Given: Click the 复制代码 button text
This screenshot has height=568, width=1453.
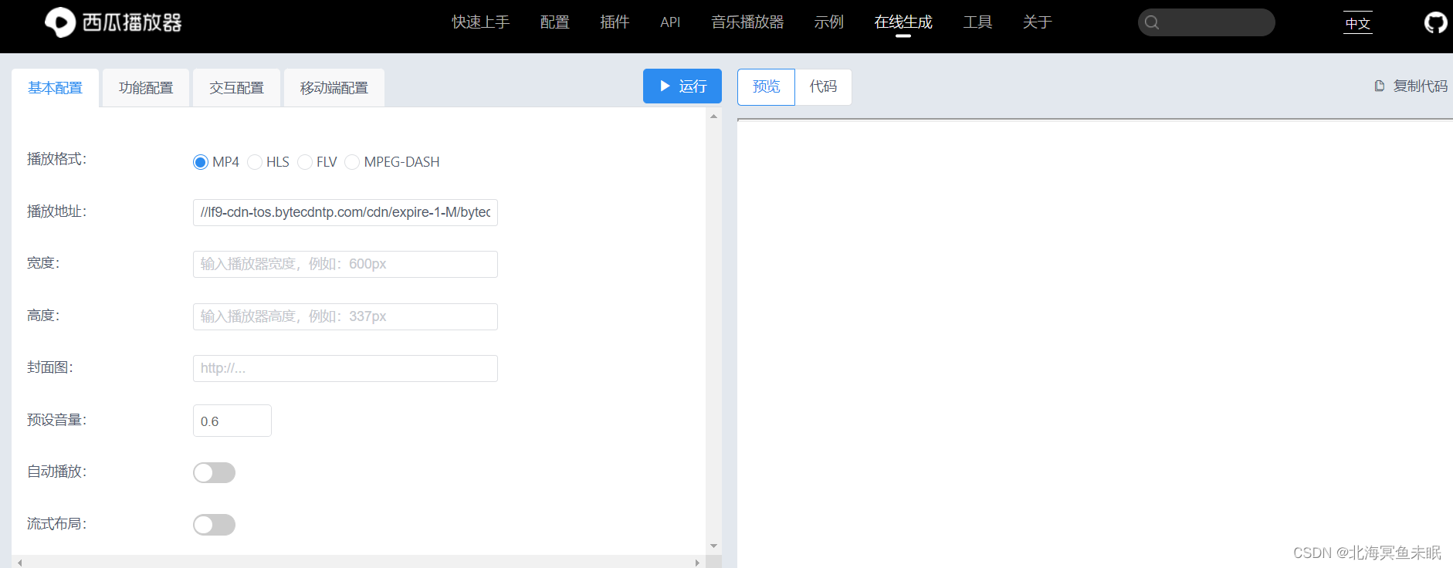Looking at the screenshot, I should tap(1421, 86).
